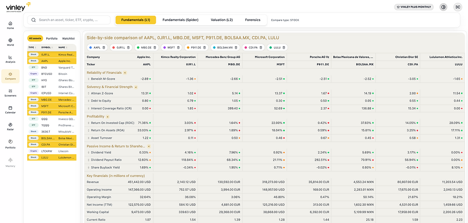This screenshot has width=468, height=223.
Task: Click the Vinley logo
Action: (x=18, y=7)
